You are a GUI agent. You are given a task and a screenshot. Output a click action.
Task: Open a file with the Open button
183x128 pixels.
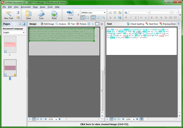point(29,14)
